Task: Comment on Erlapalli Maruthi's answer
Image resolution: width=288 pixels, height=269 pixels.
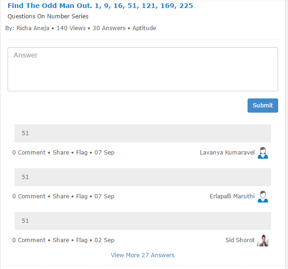Action: coord(29,196)
